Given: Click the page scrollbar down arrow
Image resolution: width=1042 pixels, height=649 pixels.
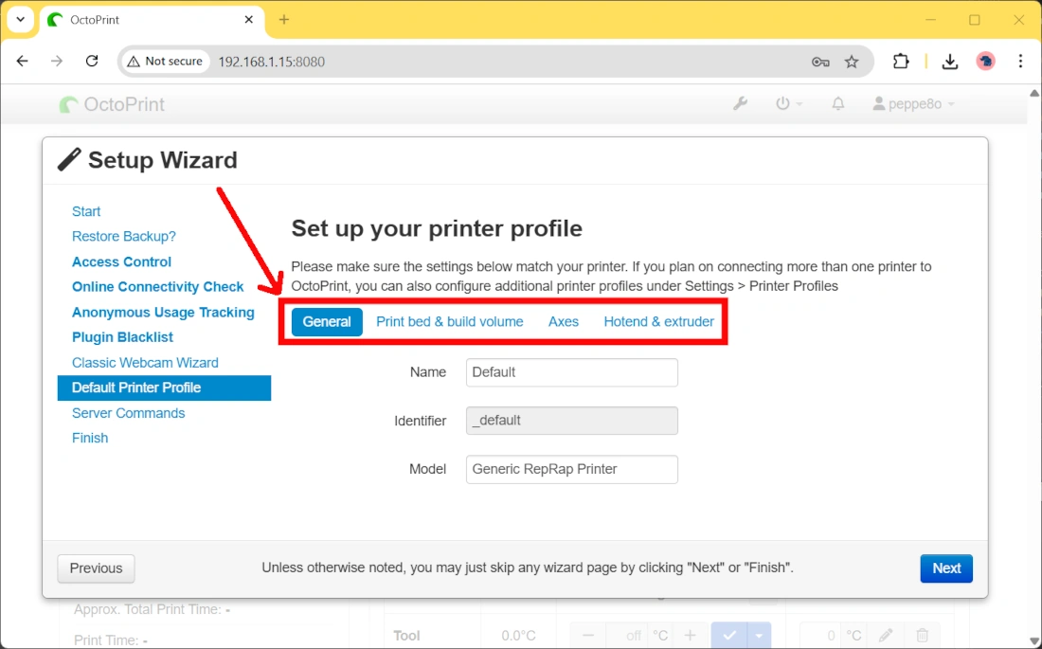Looking at the screenshot, I should point(1034,641).
